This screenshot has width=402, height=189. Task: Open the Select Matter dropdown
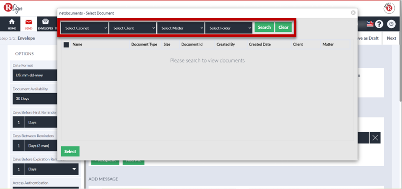tap(181, 28)
